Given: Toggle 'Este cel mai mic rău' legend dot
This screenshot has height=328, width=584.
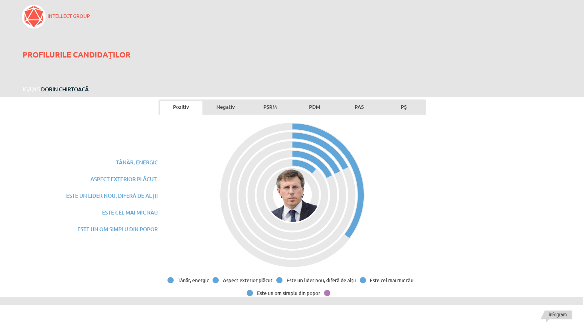Looking at the screenshot, I should click(363, 281).
